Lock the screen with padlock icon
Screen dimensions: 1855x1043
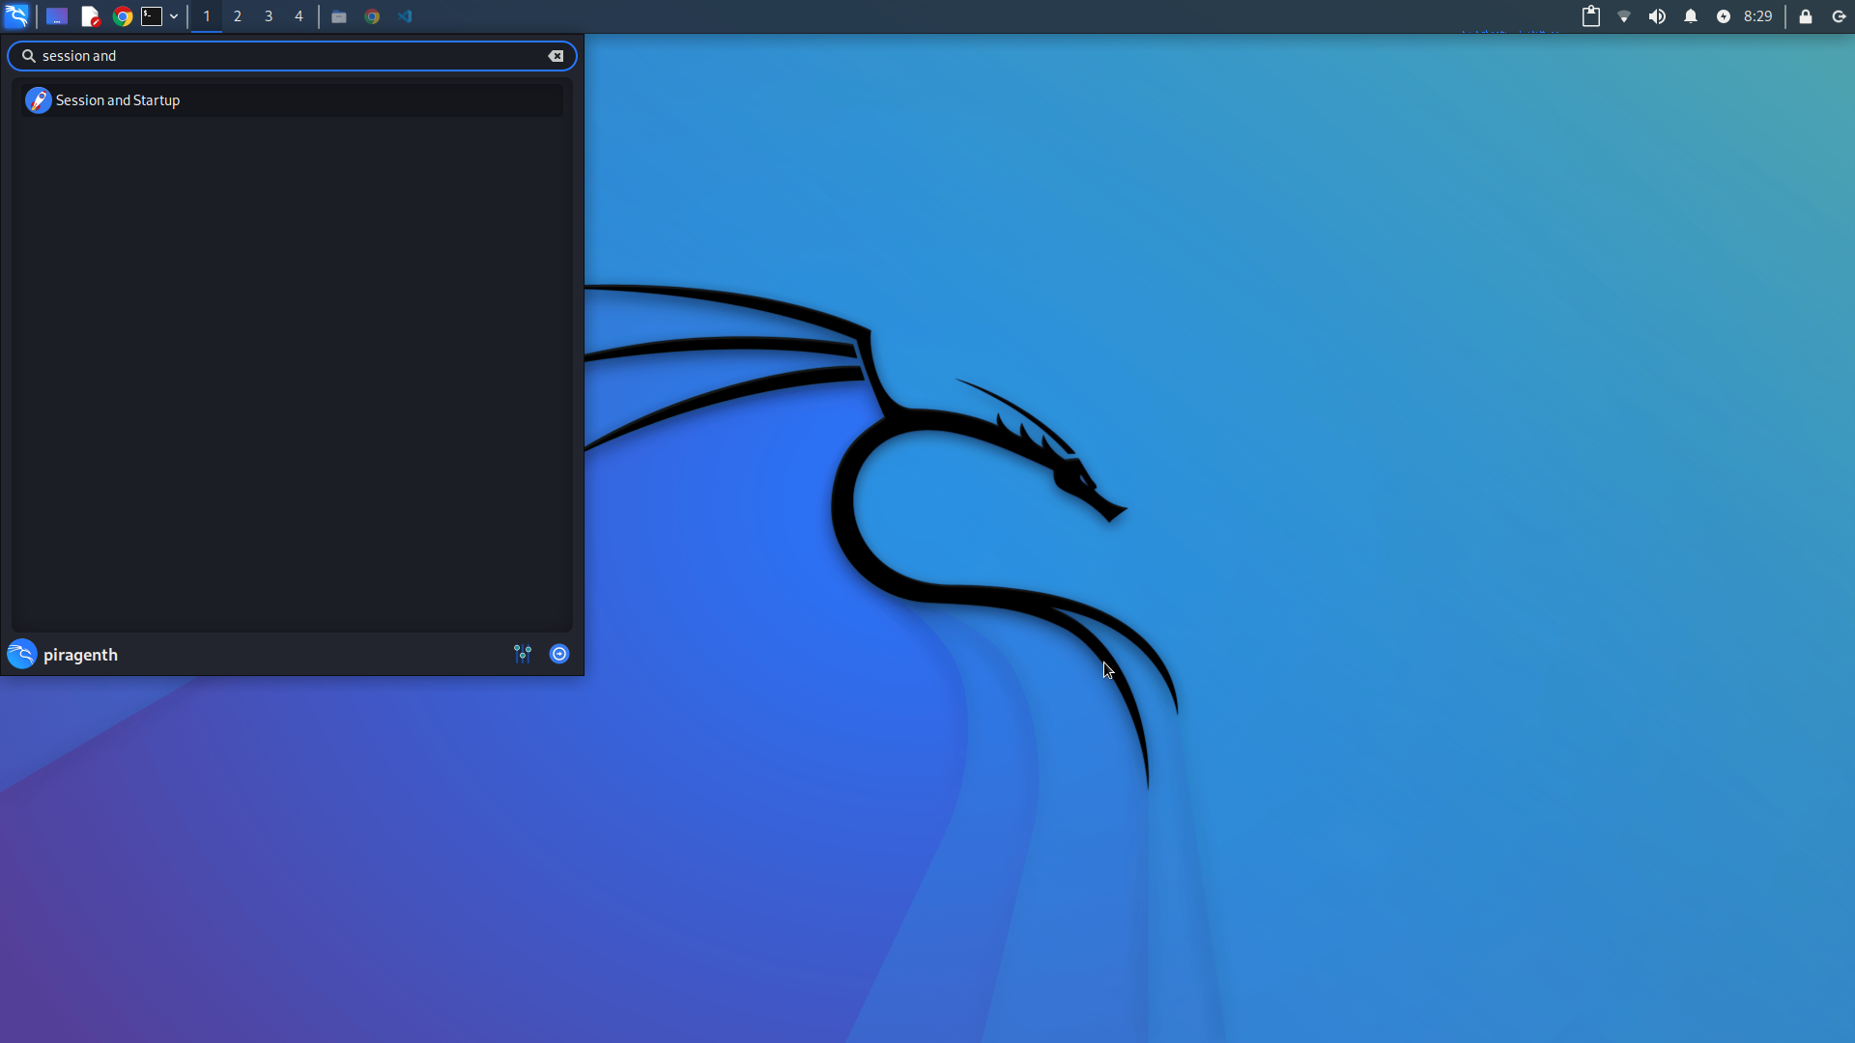(x=1805, y=16)
